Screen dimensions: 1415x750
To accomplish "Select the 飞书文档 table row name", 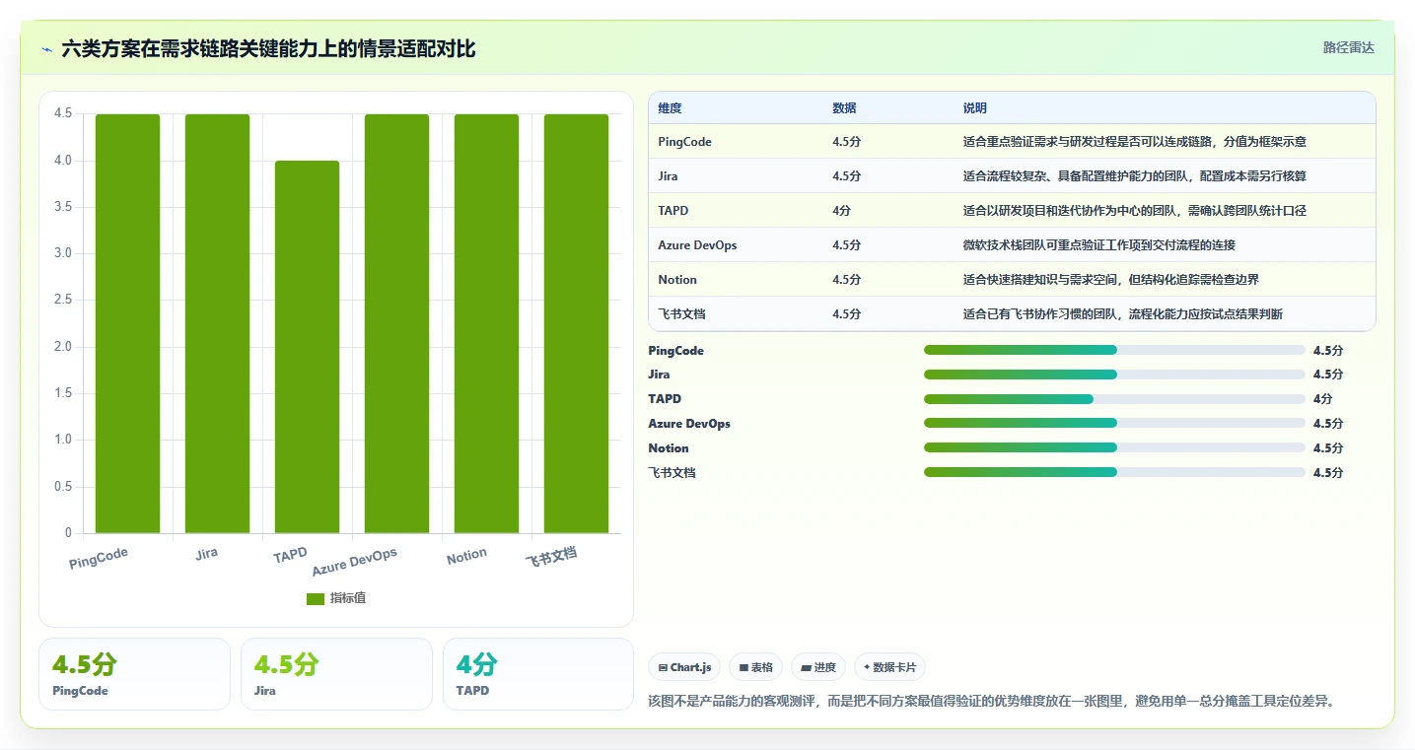I will pos(682,314).
